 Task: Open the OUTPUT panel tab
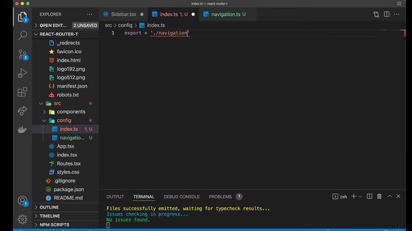[115, 197]
